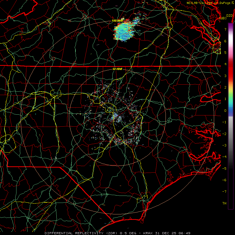Click the -1 dB tick on the color scale
Image resolution: width=235 pixels, height=235 pixels.
coord(224,122)
